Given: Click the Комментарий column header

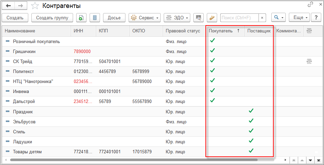Looking at the screenshot, I should click(x=288, y=31).
